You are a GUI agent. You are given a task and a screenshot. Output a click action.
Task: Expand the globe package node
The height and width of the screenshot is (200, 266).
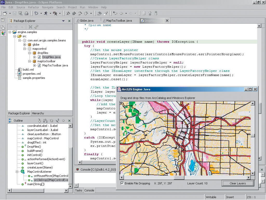25,45
